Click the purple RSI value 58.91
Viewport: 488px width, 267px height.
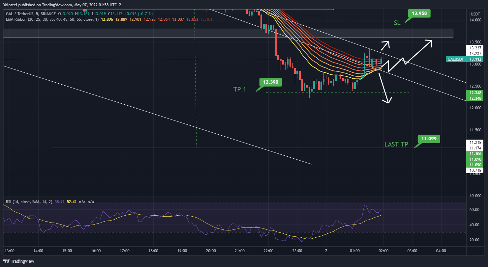tap(60, 201)
